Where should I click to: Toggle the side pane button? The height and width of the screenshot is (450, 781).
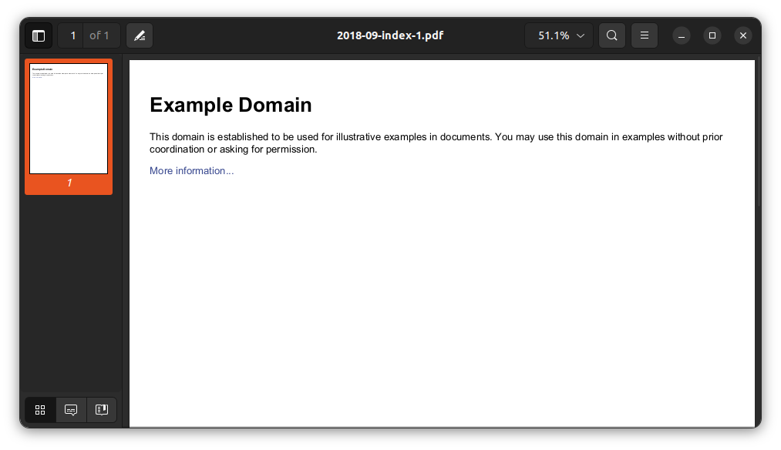(x=39, y=35)
